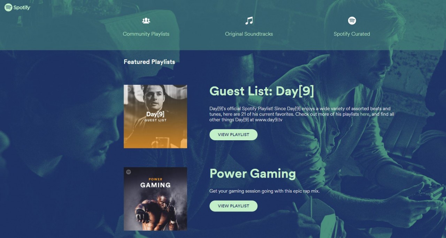Viewport: 446px width, 238px height.
Task: Click the Power Gaming epic rap mix description
Action: point(264,191)
